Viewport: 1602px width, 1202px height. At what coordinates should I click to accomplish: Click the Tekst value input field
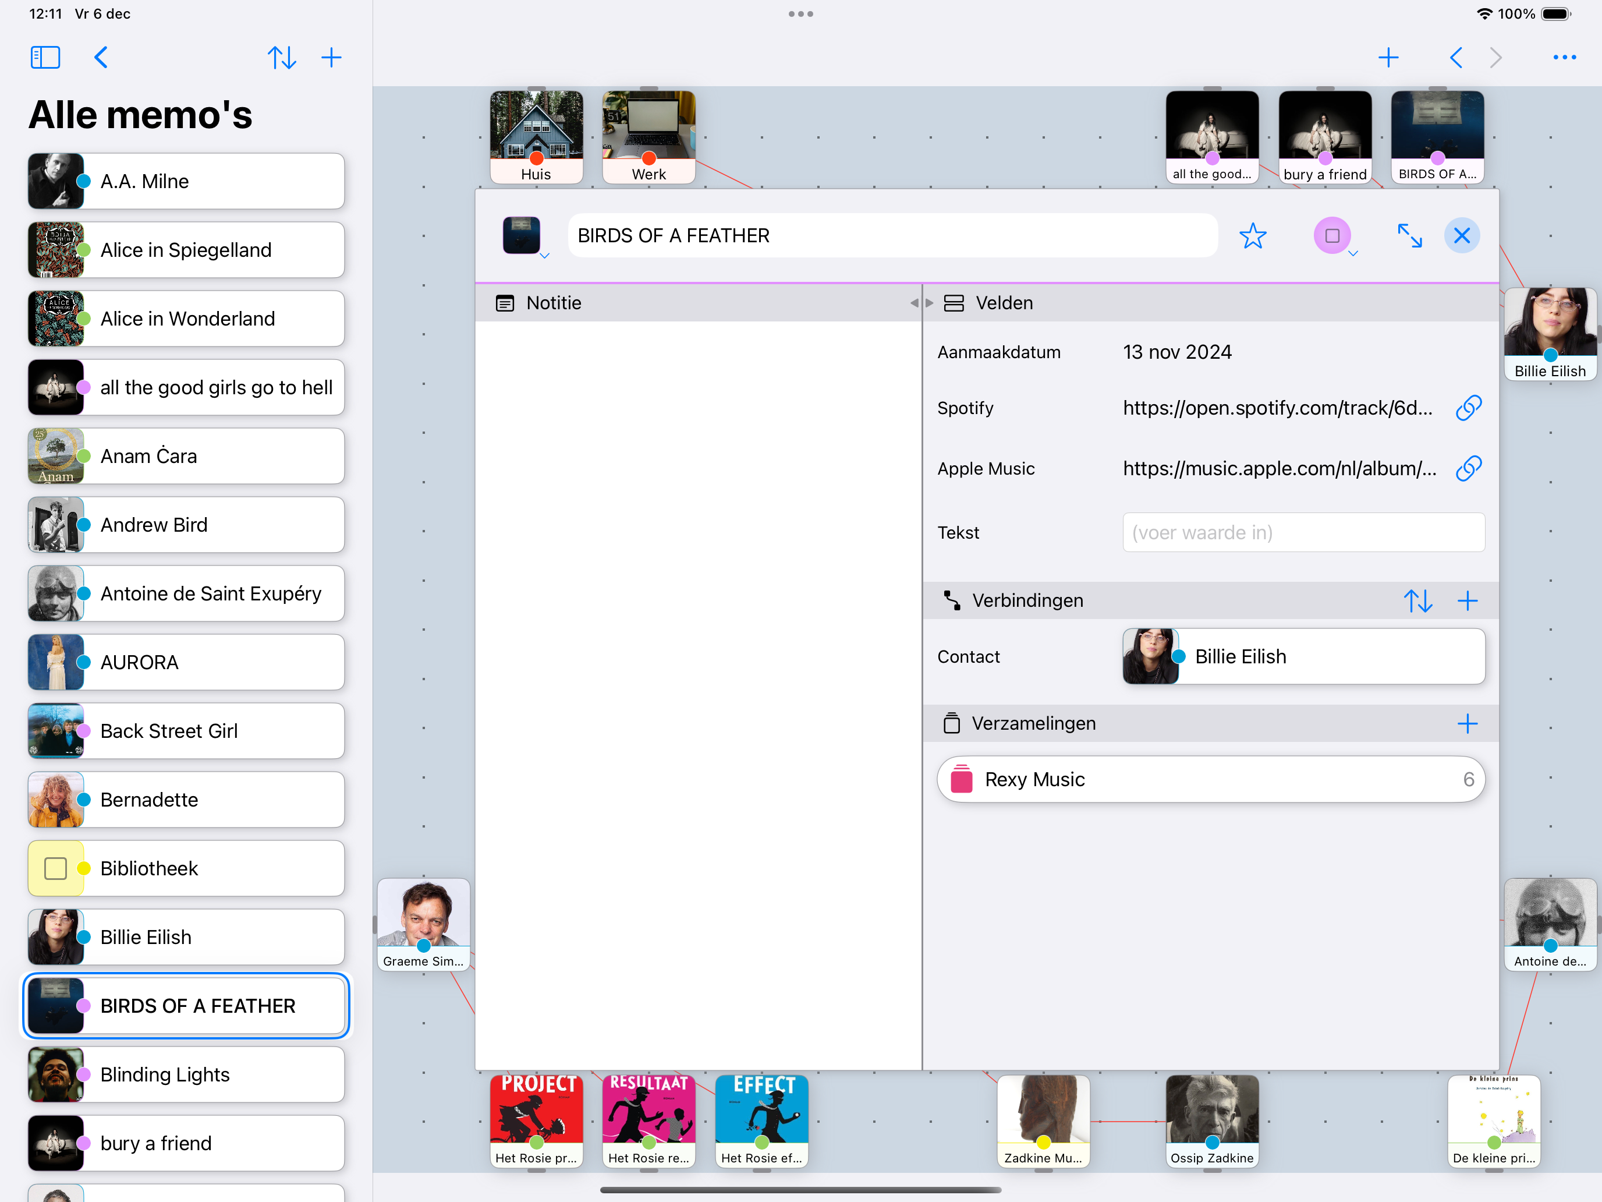[1303, 532]
